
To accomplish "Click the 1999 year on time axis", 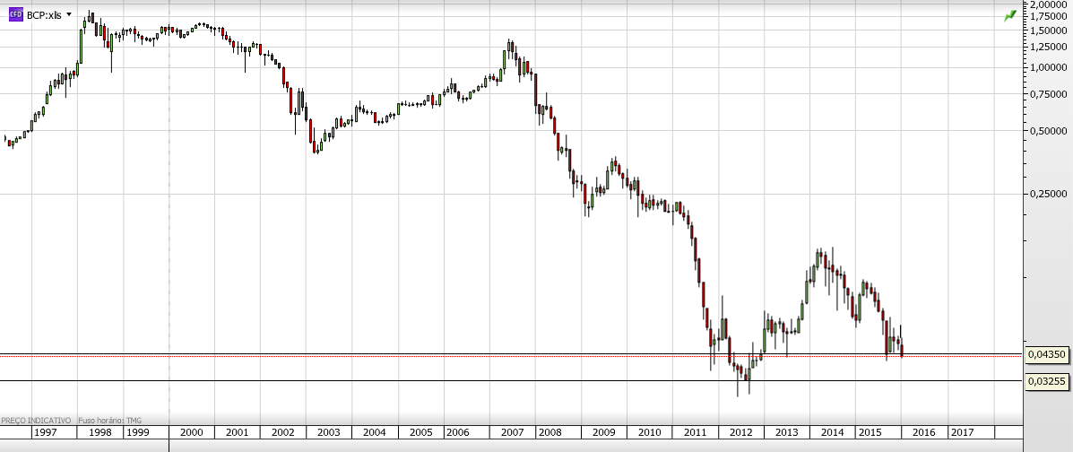I will point(137,433).
